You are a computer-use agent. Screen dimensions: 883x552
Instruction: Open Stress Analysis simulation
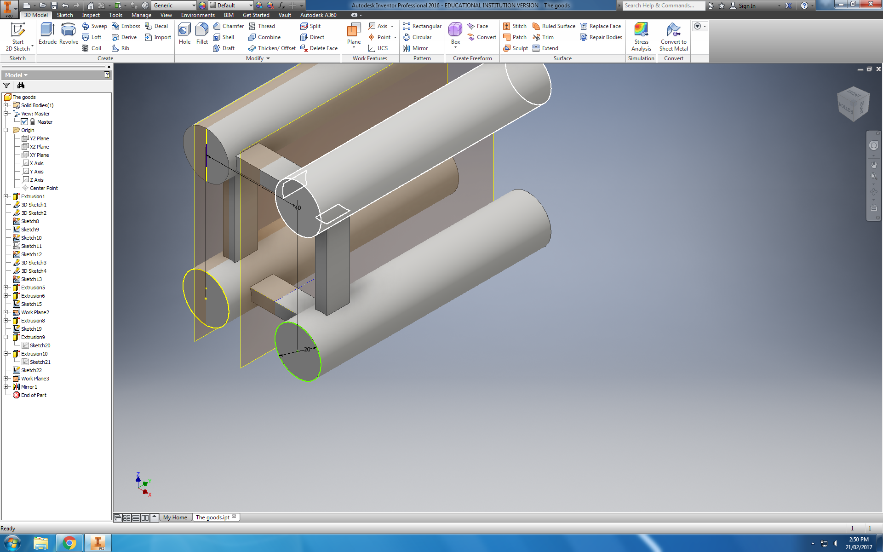[x=641, y=37]
